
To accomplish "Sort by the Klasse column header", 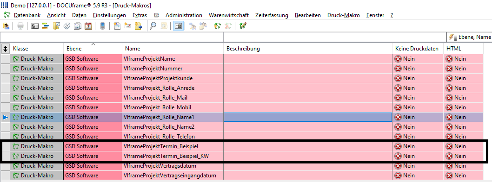I will click(37, 49).
